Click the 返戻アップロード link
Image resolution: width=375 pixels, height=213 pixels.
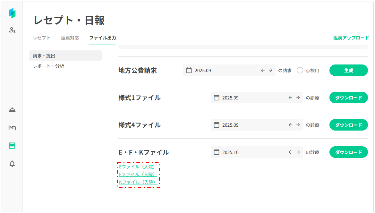click(x=351, y=38)
